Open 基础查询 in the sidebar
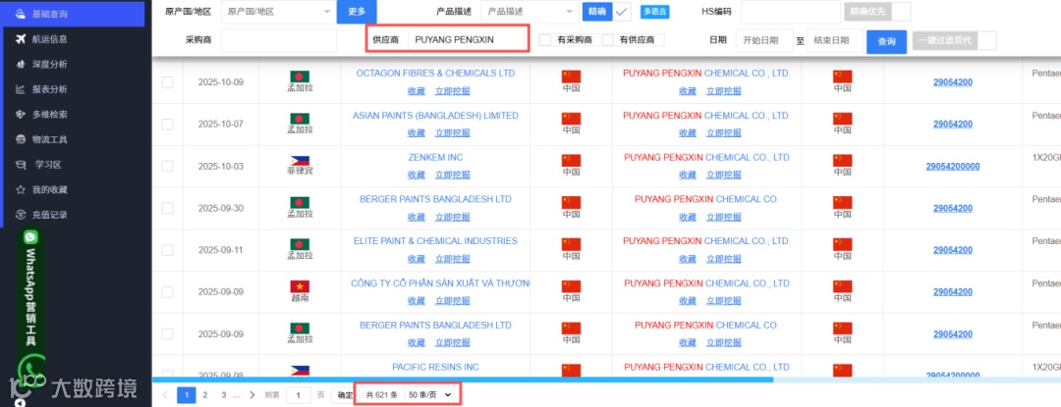 (x=73, y=14)
